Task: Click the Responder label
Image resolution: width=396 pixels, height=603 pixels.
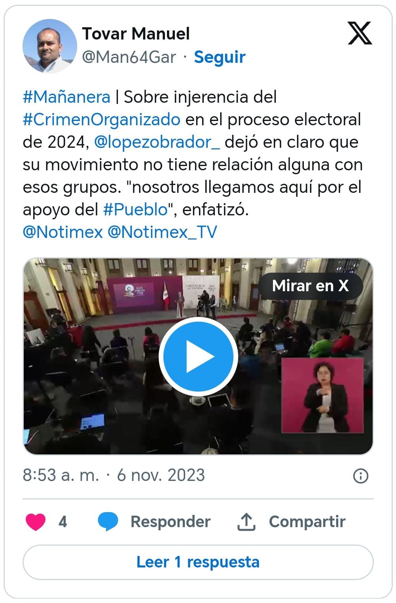Action: (171, 522)
